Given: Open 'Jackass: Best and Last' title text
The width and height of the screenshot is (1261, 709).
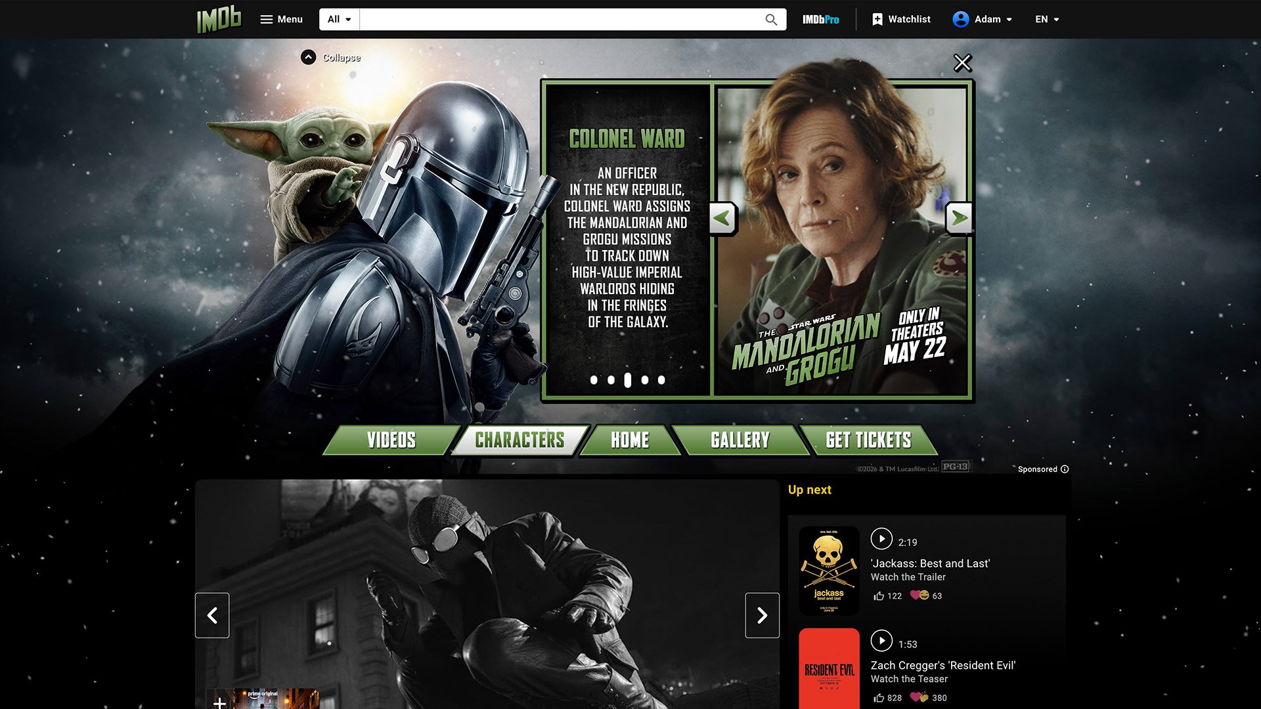Looking at the screenshot, I should 930,563.
